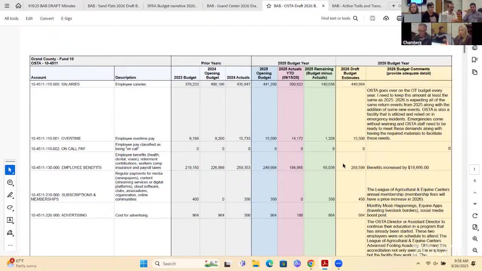
Task: Expand the more tools ellipsis in left toolbar
Action: 10,245
